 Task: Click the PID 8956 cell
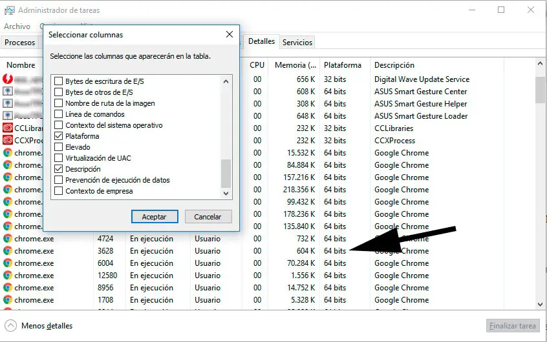[x=105, y=288]
